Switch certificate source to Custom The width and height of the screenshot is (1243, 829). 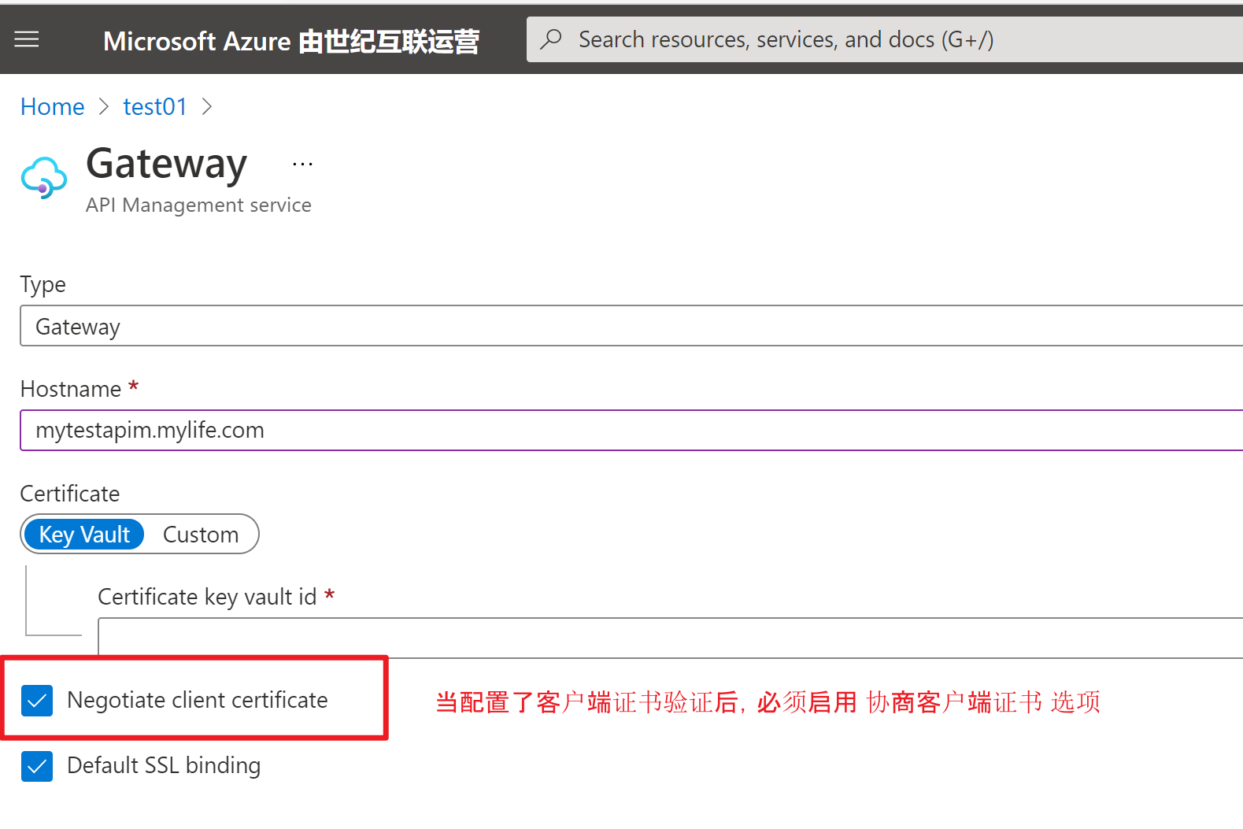(x=201, y=535)
